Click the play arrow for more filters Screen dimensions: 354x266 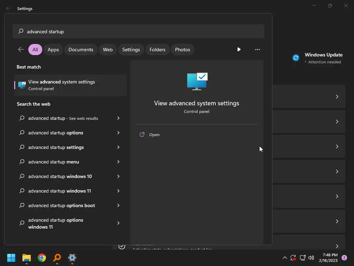(239, 49)
